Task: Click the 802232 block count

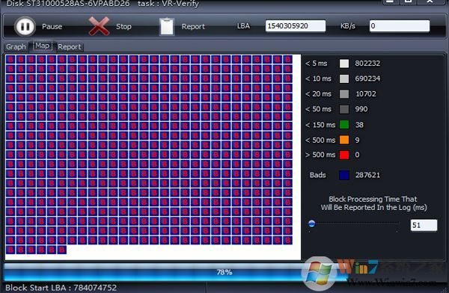Action: 367,64
